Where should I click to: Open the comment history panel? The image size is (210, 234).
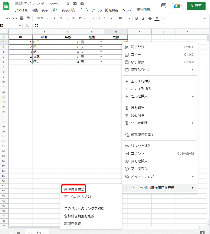tap(163, 5)
